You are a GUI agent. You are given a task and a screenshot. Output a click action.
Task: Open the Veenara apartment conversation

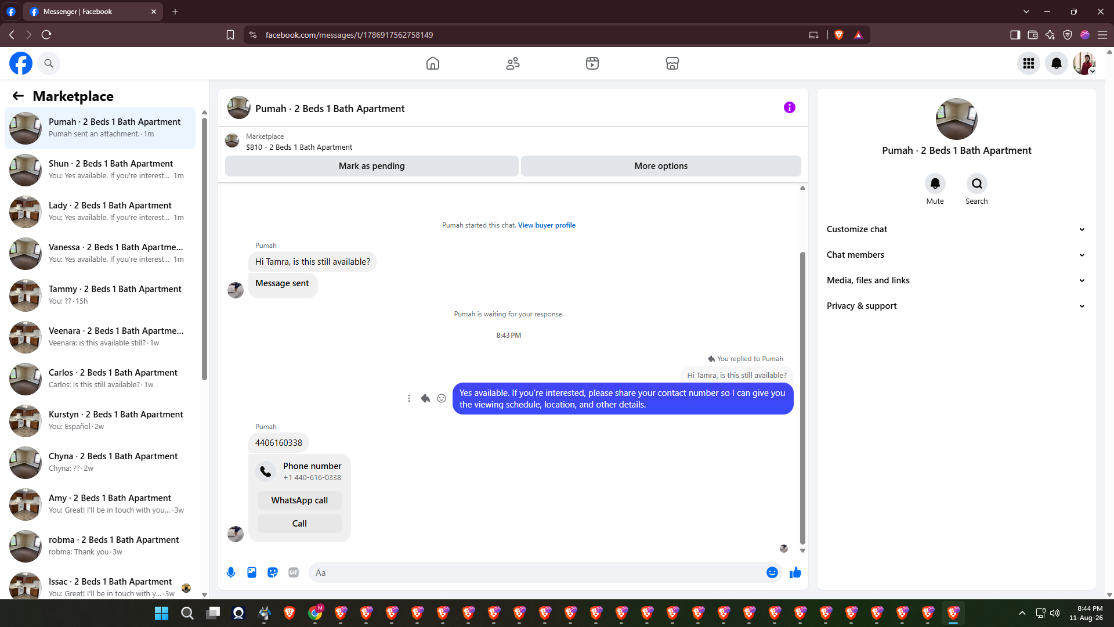[100, 337]
